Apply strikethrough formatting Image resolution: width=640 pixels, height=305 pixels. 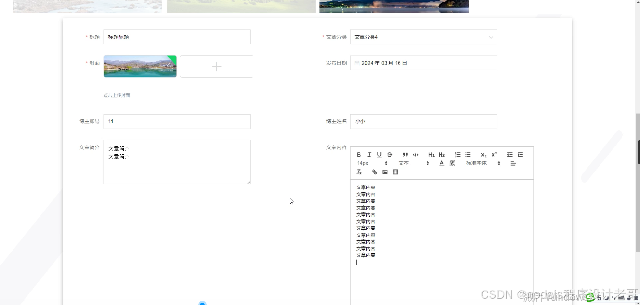click(x=390, y=155)
